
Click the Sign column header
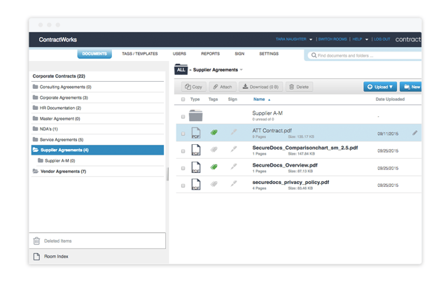click(x=232, y=99)
